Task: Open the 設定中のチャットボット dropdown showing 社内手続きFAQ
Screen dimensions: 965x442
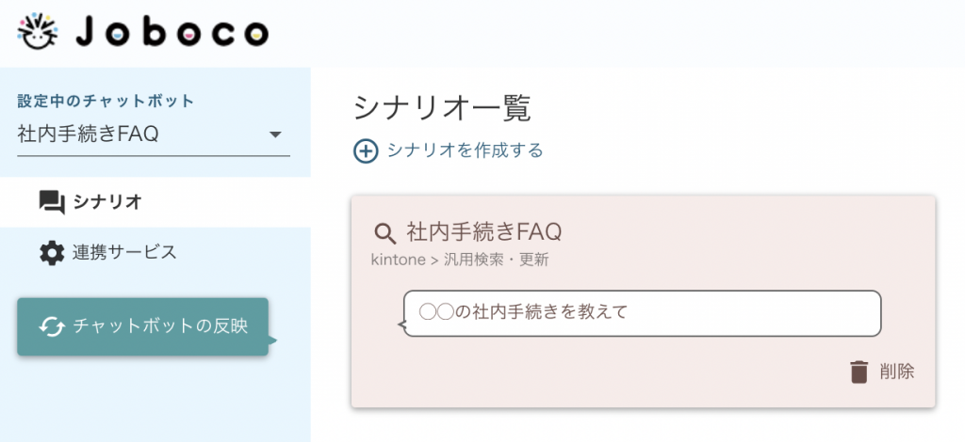Action: coord(154,134)
